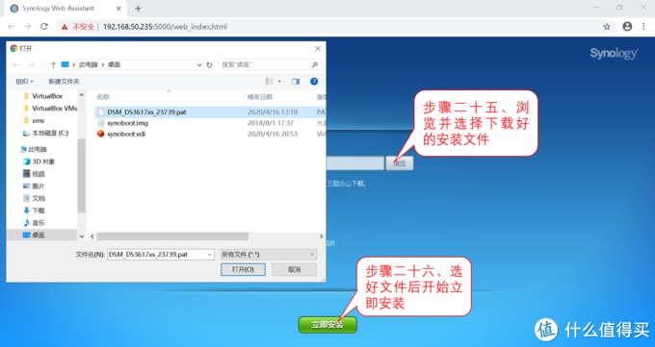The width and height of the screenshot is (655, 347).
Task: Click the Browse button on Synology page
Action: pyautogui.click(x=400, y=163)
